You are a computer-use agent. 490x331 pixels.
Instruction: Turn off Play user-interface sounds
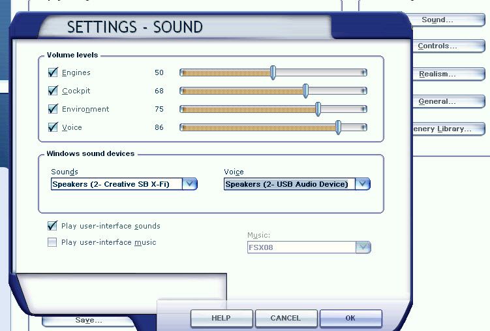[x=52, y=226]
